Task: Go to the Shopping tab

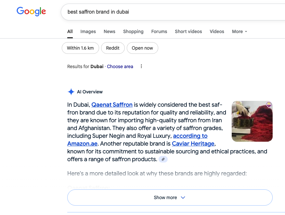Action: (133, 31)
